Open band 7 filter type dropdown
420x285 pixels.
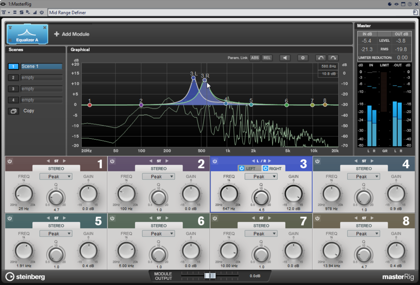(261, 234)
